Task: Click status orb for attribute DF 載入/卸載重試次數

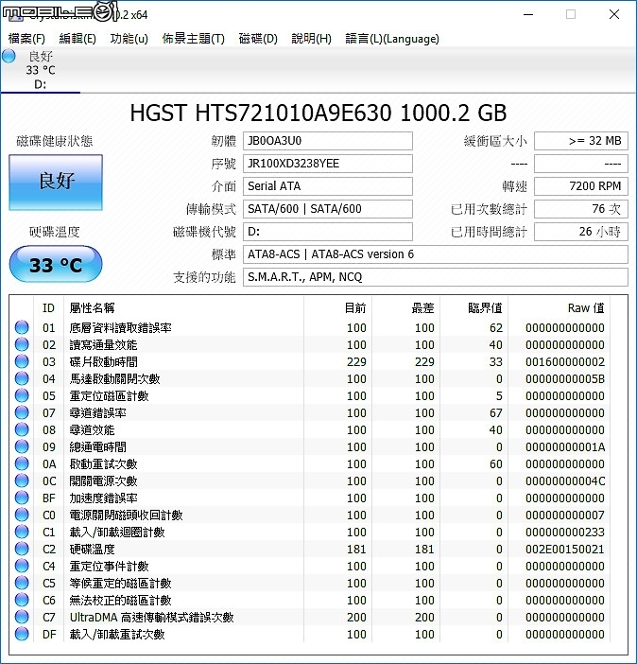Action: pyautogui.click(x=22, y=634)
